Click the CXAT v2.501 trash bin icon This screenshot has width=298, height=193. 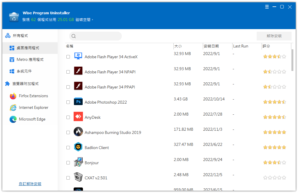[x=78, y=177]
